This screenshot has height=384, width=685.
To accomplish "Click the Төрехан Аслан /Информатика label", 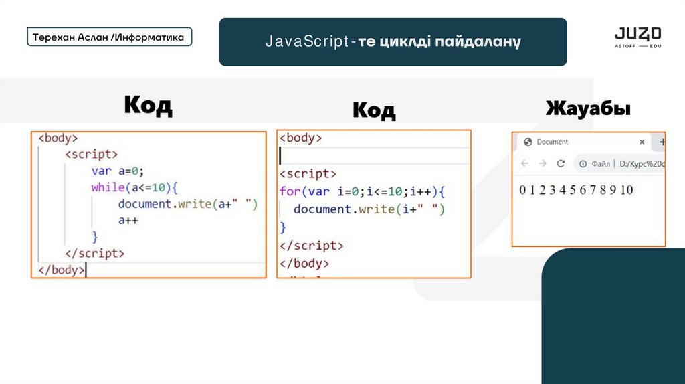I will (x=109, y=37).
